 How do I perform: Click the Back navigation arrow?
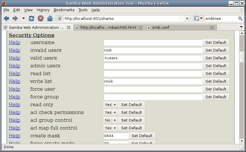click(x=6, y=18)
